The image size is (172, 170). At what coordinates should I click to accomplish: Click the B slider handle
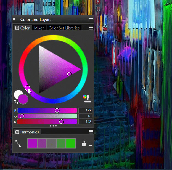pyautogui.click(x=61, y=122)
